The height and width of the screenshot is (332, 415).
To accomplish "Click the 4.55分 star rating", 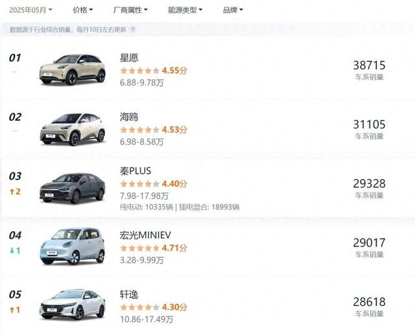I will pyautogui.click(x=154, y=71).
